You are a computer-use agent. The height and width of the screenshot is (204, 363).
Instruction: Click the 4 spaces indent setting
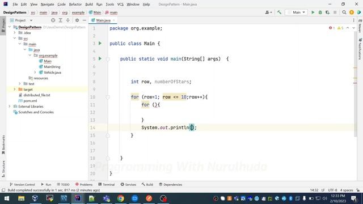(347, 190)
